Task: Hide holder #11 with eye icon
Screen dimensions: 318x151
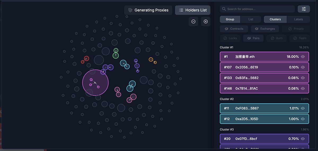Action: coord(303,108)
